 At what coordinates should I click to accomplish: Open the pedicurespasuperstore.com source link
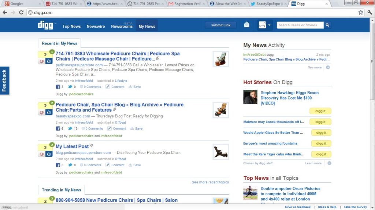(79, 65)
